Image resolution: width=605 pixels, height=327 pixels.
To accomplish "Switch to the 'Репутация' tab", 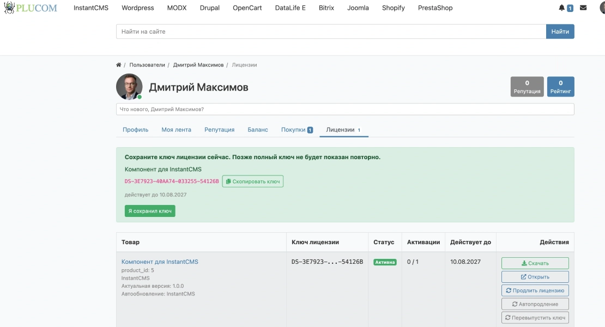I will coord(220,130).
